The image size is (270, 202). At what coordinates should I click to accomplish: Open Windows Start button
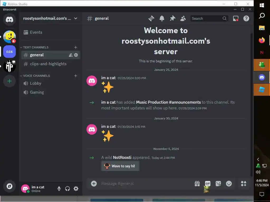coord(262,5)
